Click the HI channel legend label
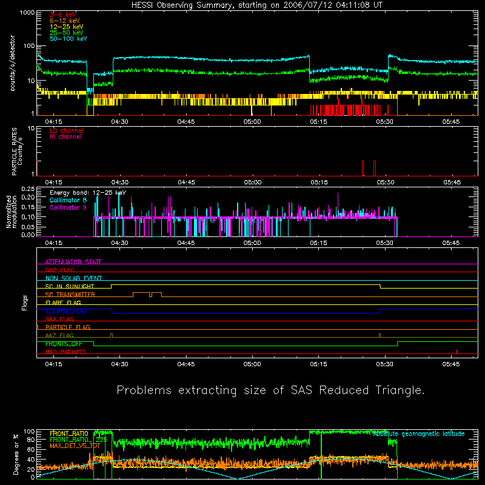 point(65,137)
